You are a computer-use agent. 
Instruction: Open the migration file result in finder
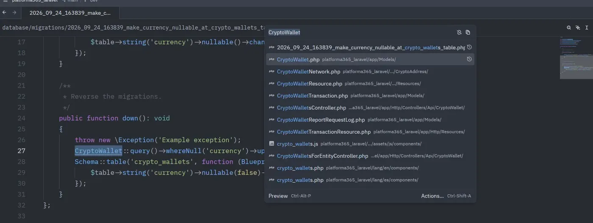[x=370, y=47]
